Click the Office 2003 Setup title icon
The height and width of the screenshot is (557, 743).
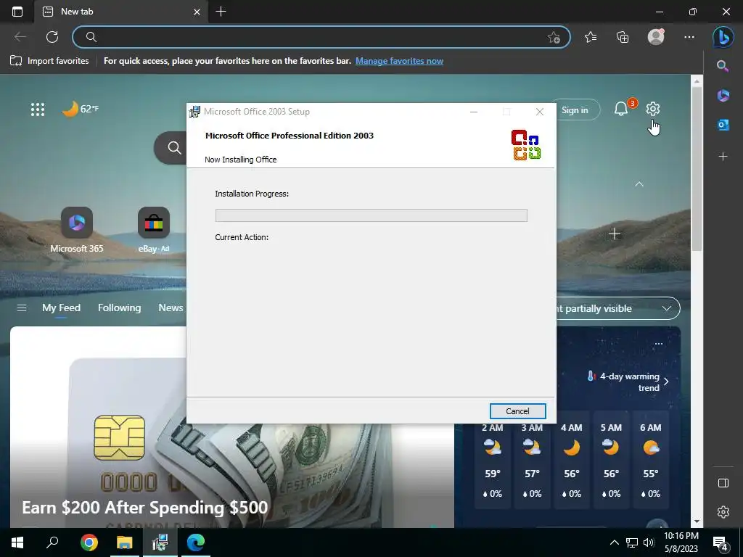(x=194, y=112)
